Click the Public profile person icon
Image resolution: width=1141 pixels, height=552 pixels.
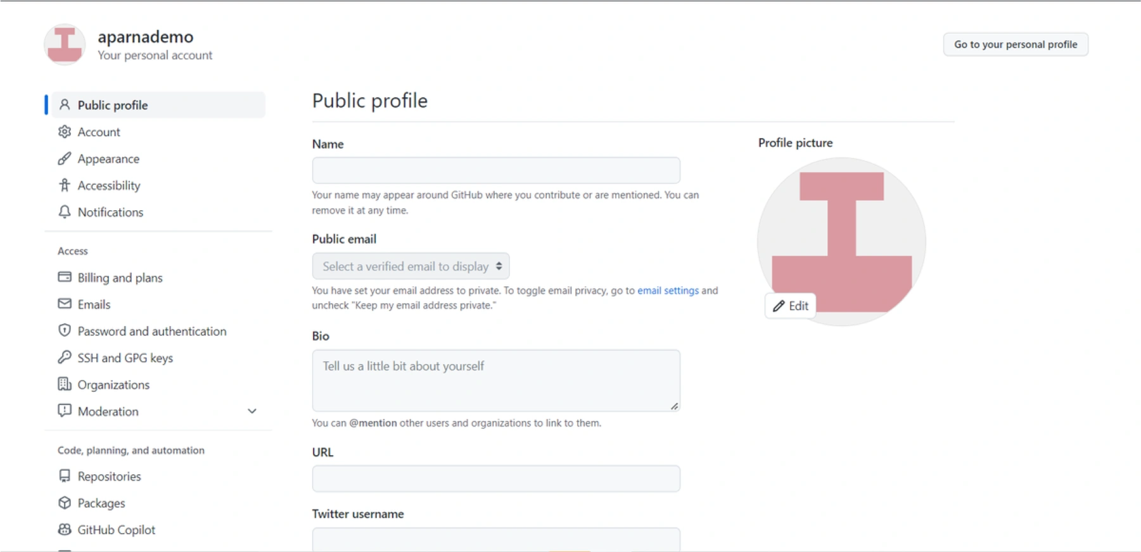point(64,105)
